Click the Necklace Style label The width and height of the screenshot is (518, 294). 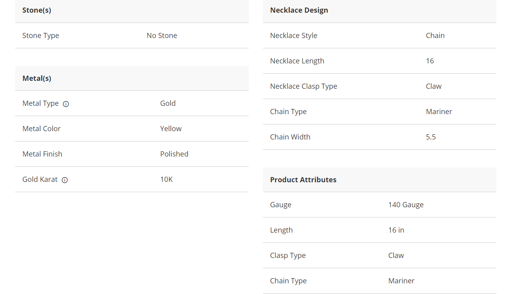pos(294,36)
